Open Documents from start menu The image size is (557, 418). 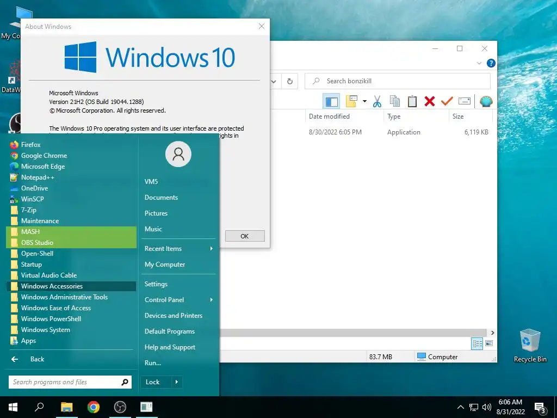(x=178, y=198)
